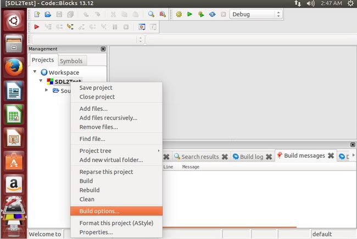Select Remove files... menu entry
The image size is (357, 239).
pos(116,127)
